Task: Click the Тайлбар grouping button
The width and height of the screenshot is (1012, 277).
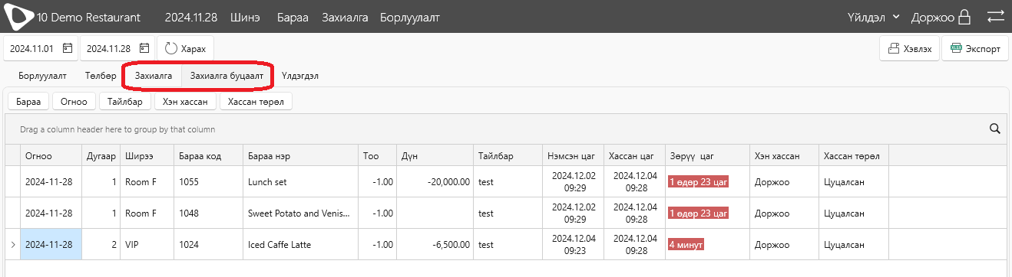Action: pos(125,101)
